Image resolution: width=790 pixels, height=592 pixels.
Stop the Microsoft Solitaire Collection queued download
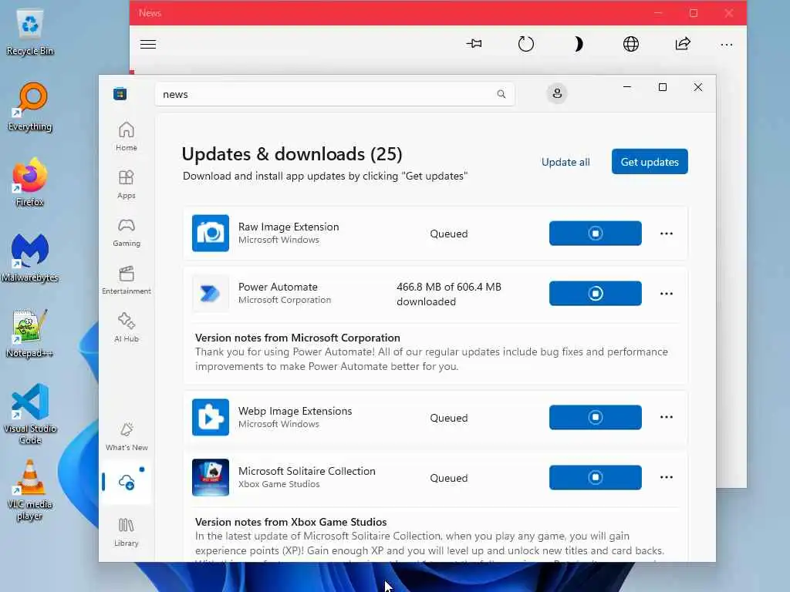pyautogui.click(x=595, y=477)
